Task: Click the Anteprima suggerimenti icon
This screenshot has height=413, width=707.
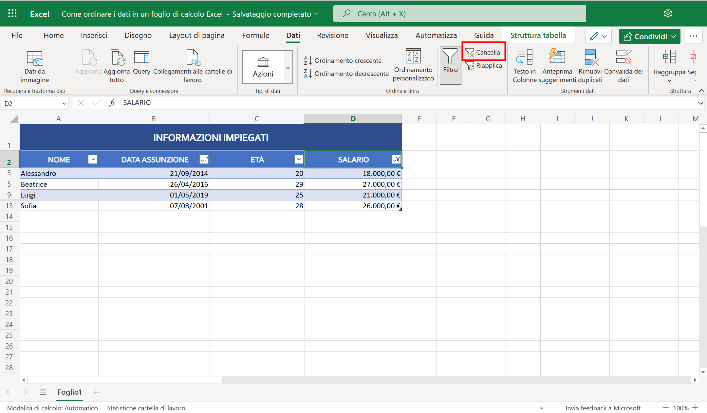Action: tap(557, 57)
